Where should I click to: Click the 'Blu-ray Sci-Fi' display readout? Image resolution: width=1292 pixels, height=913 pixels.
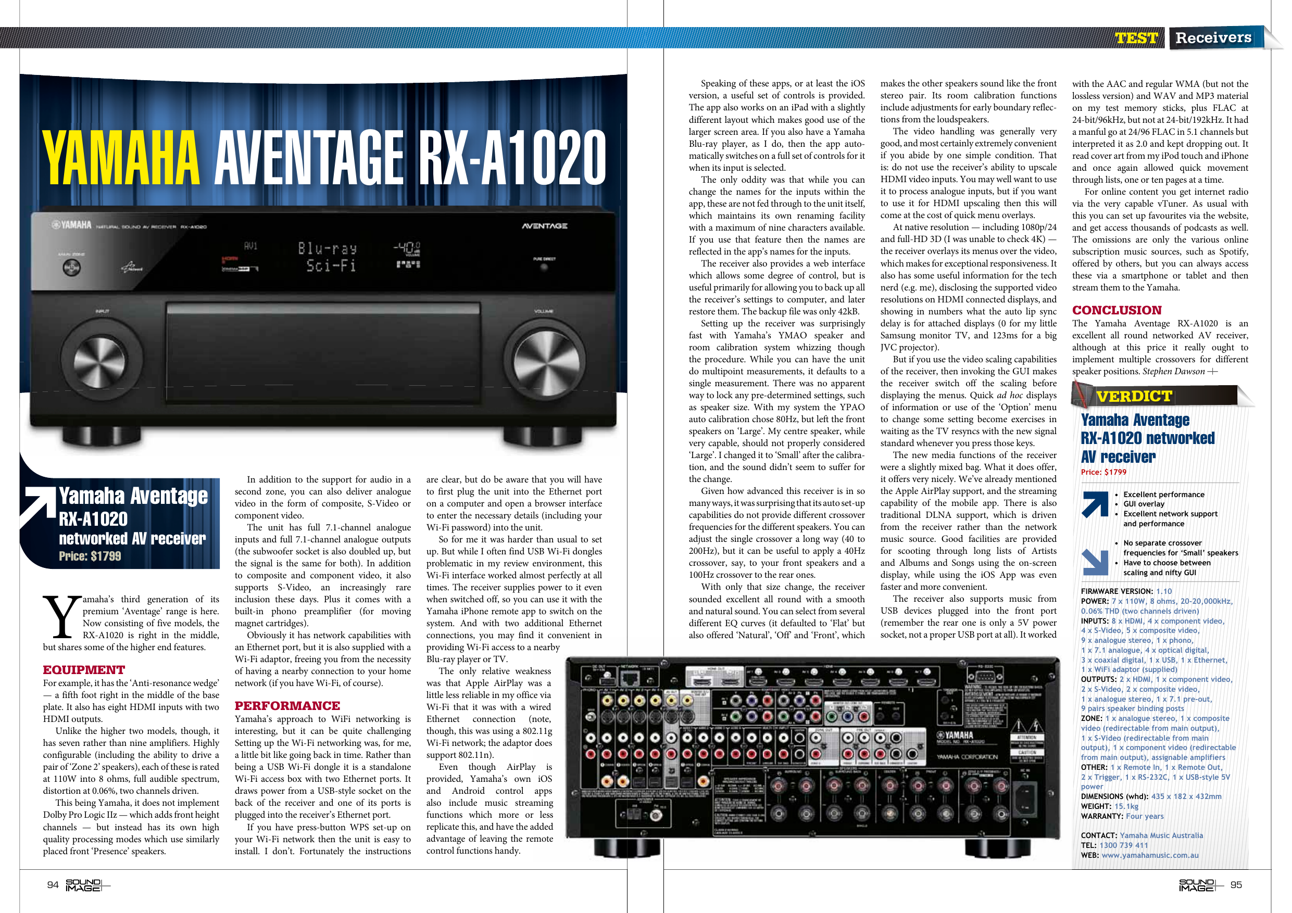click(328, 257)
